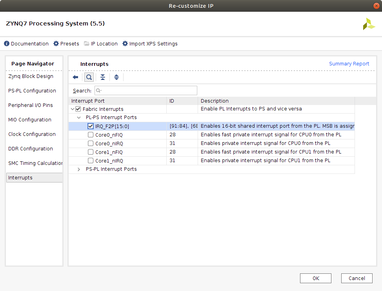Uncheck the IRQ_F2P[15:0] checkbox
Image resolution: width=382 pixels, height=291 pixels.
91,126
